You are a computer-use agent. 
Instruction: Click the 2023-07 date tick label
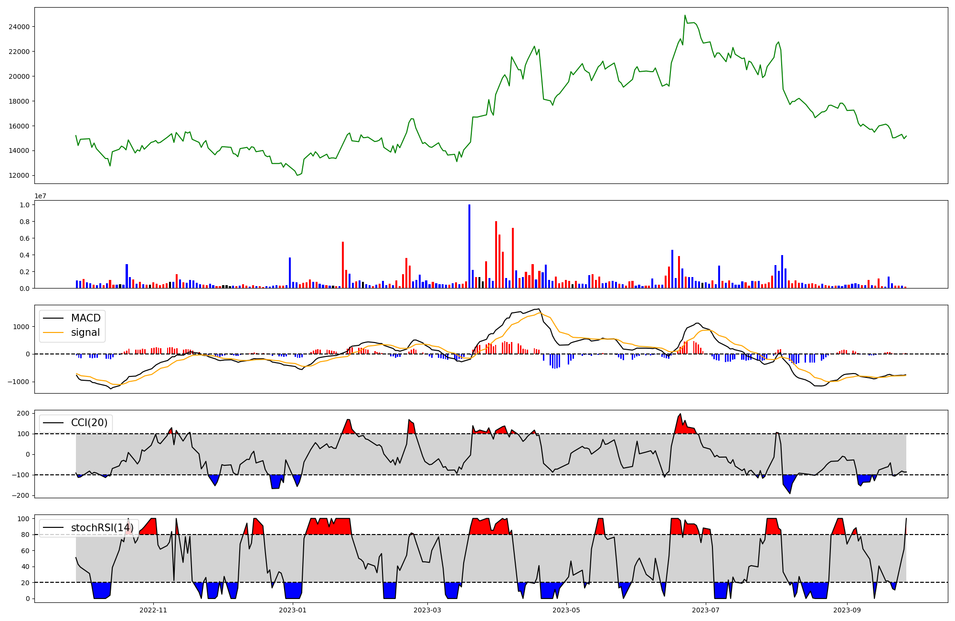point(705,610)
